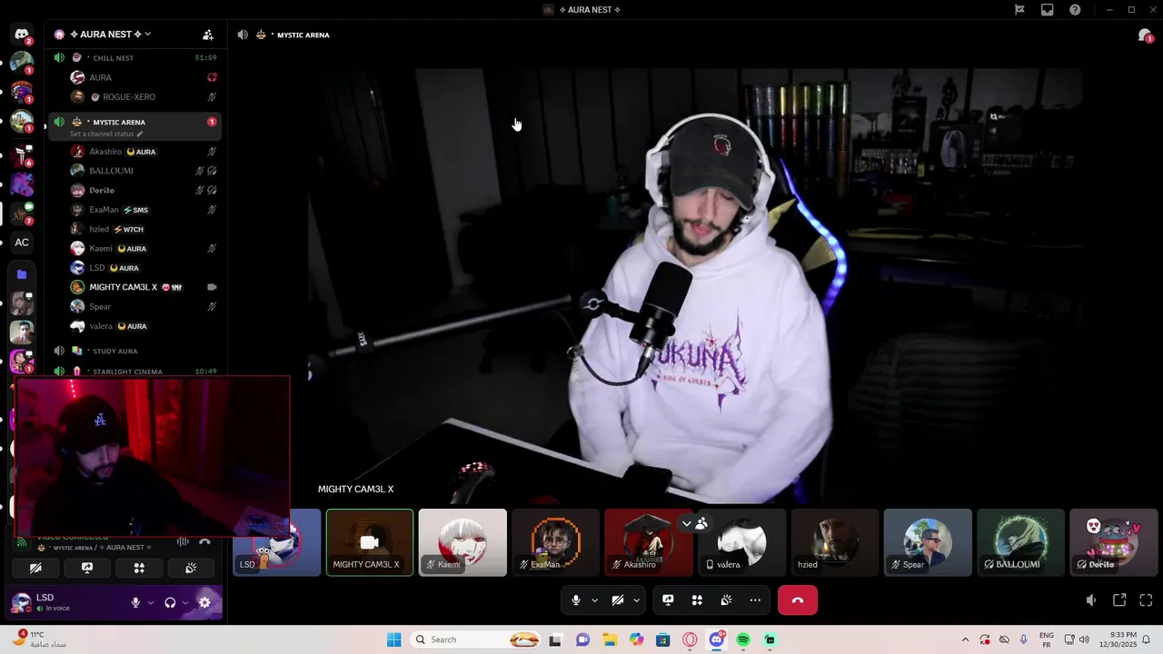Viewport: 1163px width, 654px height.
Task: Focus the Kaemi participant tile
Action: pyautogui.click(x=462, y=542)
